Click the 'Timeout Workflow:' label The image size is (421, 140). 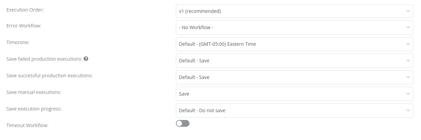click(28, 125)
